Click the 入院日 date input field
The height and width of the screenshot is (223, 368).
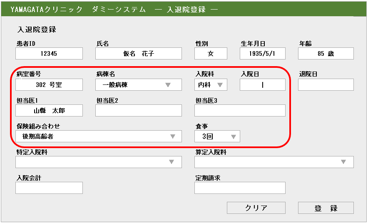pyautogui.click(x=262, y=85)
